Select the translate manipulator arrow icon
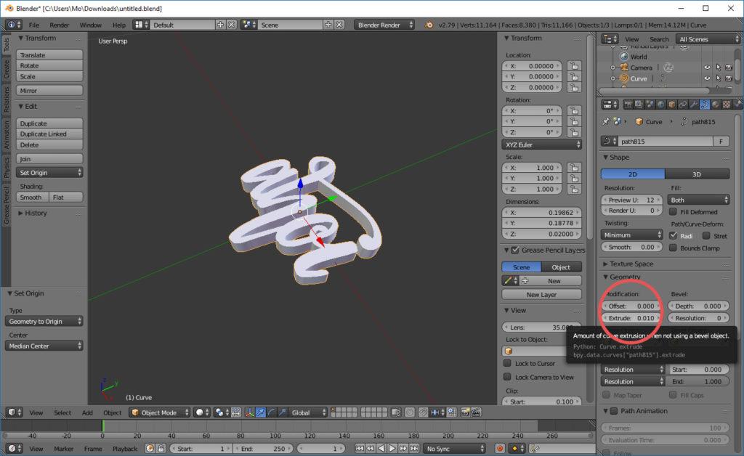 click(261, 412)
